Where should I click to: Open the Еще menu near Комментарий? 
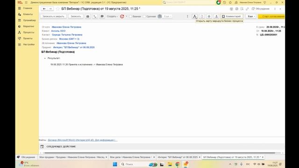(x=251, y=16)
